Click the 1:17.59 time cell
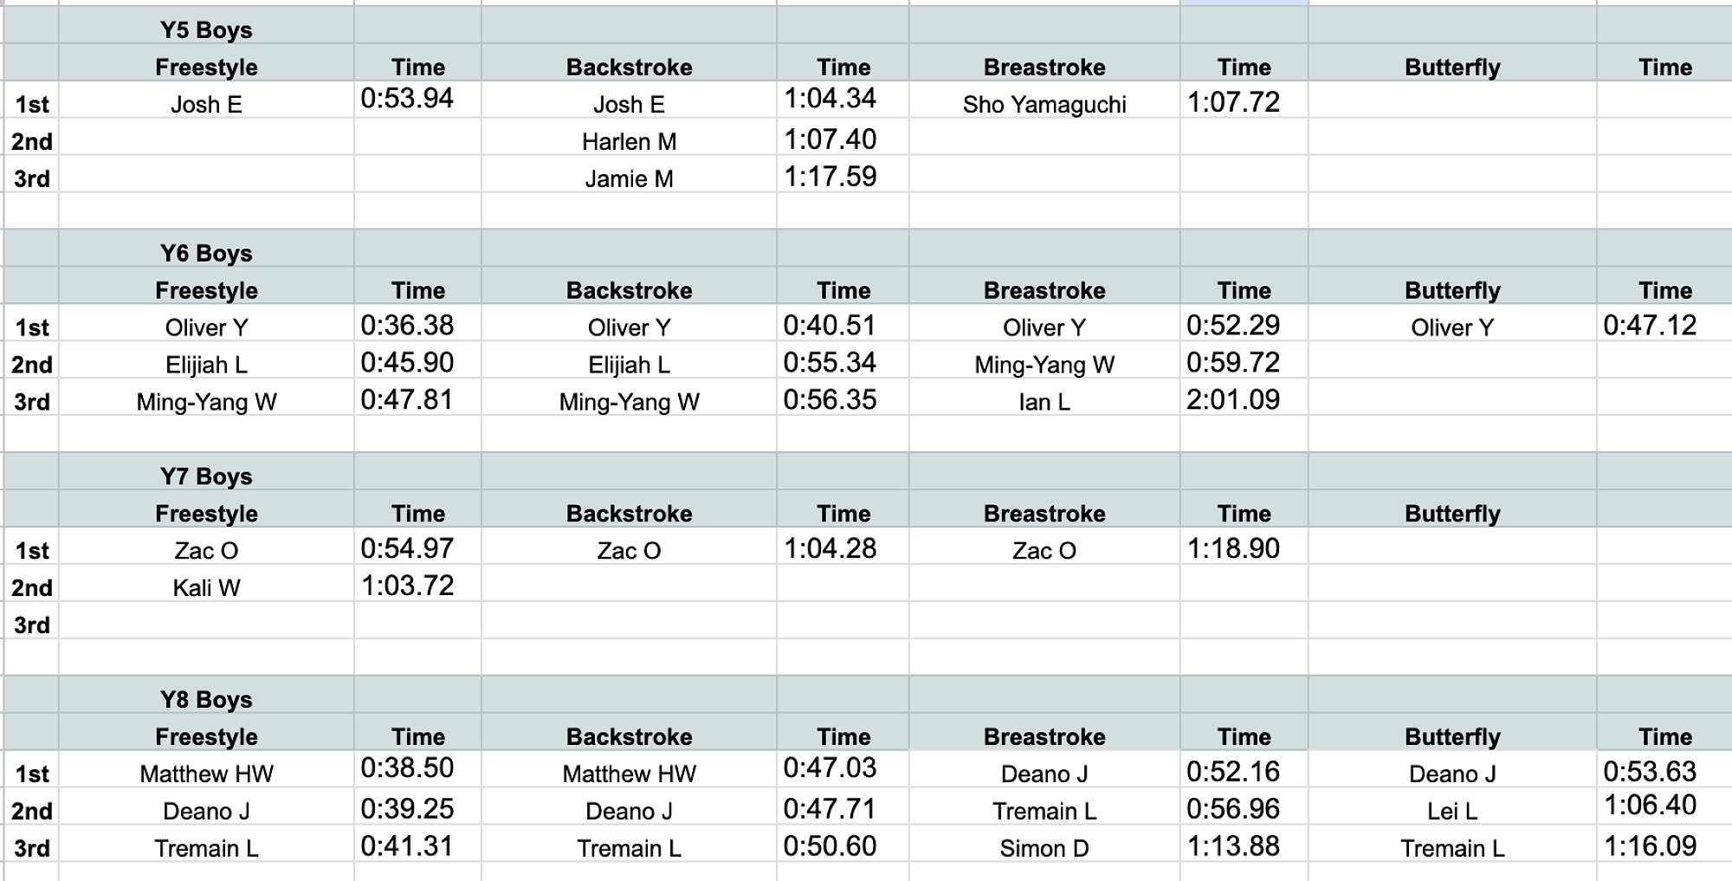This screenshot has height=881, width=1732. point(830,177)
